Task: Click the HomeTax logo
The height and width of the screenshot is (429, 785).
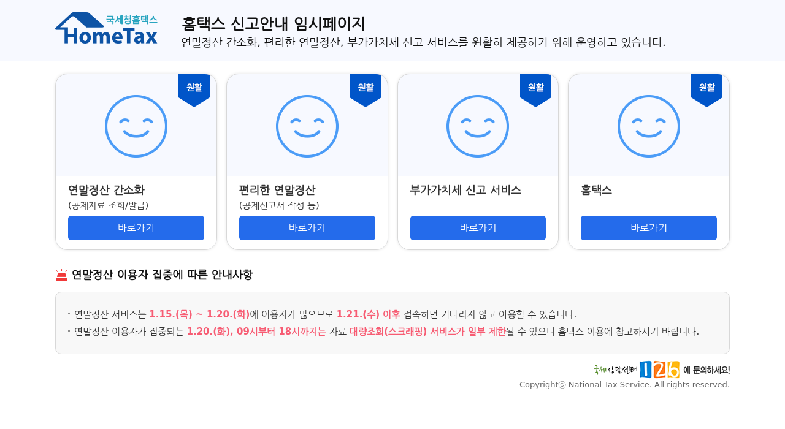Action: [x=106, y=28]
